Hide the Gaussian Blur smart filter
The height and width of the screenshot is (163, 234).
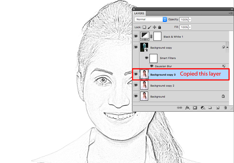pyautogui.click(x=151, y=66)
